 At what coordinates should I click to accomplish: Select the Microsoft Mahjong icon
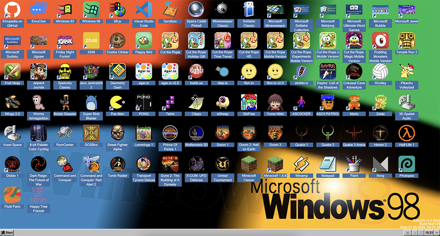point(328,10)
